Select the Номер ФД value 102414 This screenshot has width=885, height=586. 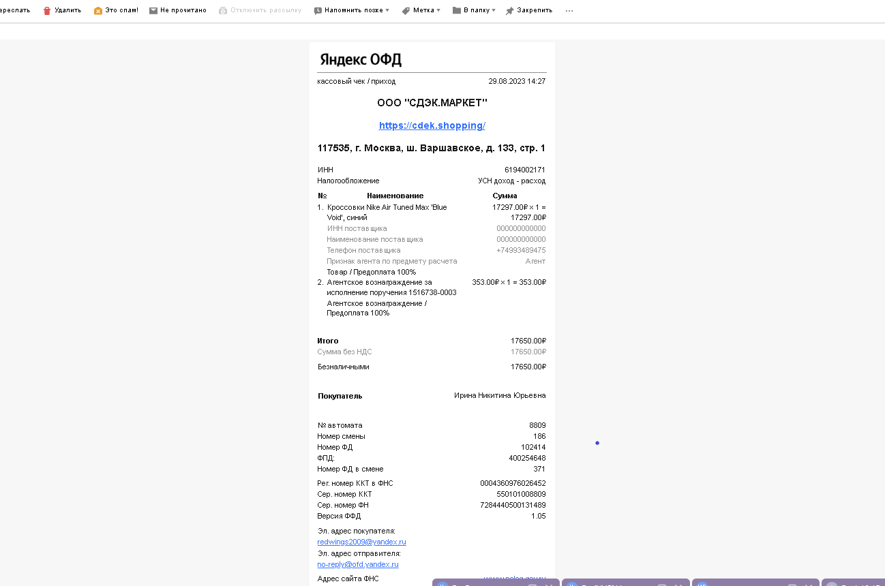(533, 447)
